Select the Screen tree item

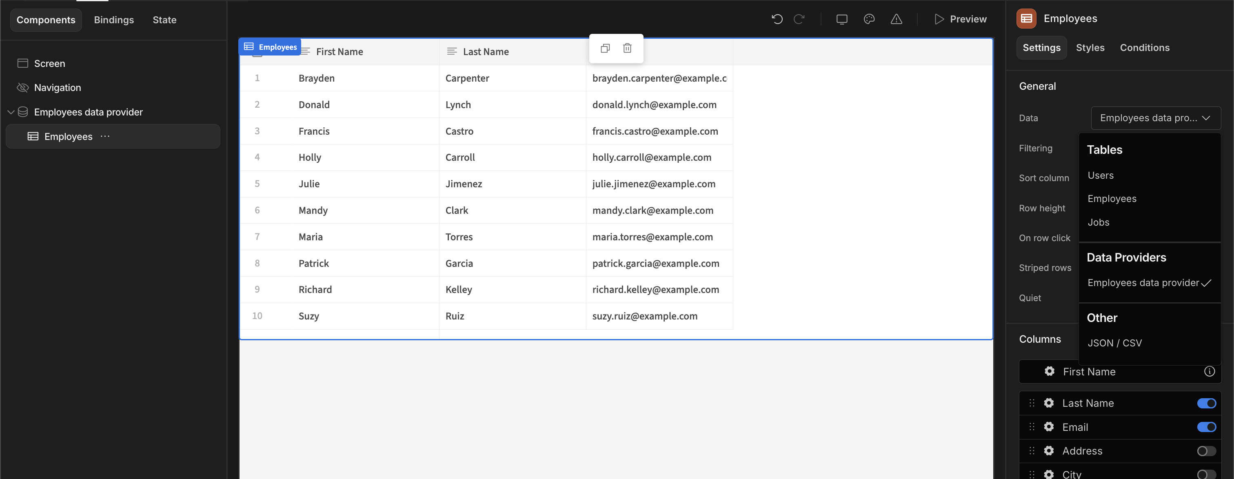pyautogui.click(x=113, y=63)
